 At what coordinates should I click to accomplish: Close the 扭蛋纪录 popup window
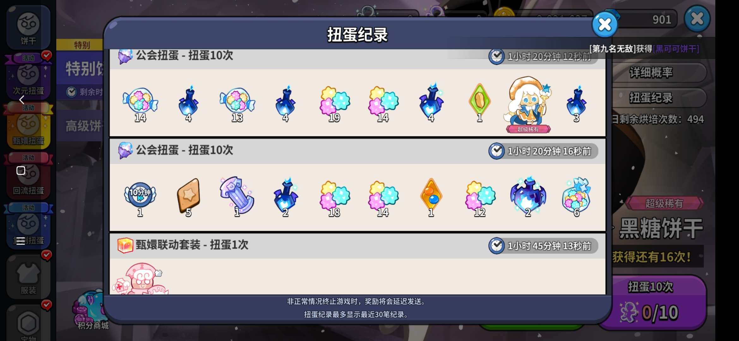click(605, 25)
